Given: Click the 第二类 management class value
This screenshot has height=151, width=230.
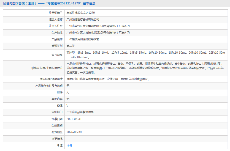Looking at the screenshot, I should (x=71, y=46).
